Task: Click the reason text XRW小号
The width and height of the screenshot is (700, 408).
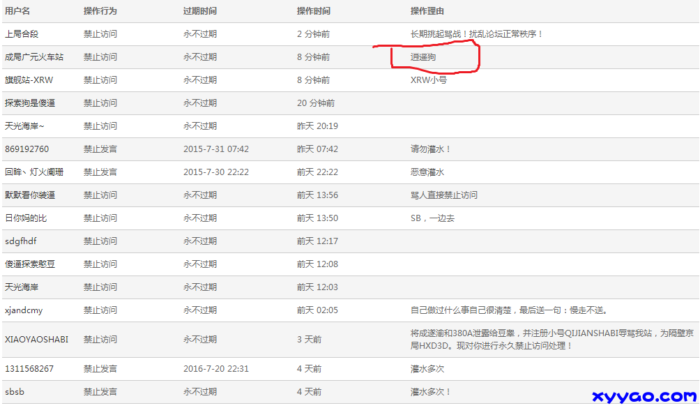Action: [x=429, y=80]
